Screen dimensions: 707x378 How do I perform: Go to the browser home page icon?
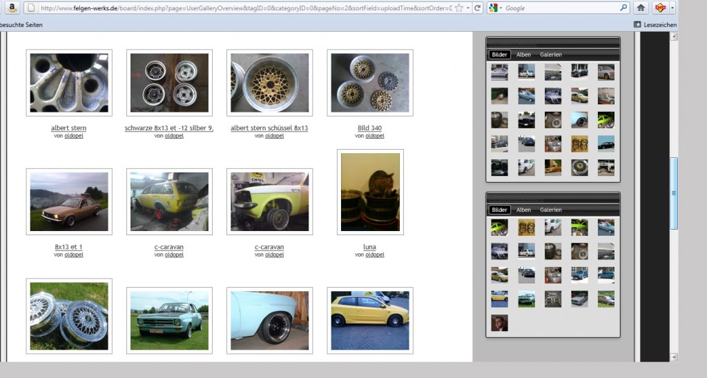(x=641, y=8)
